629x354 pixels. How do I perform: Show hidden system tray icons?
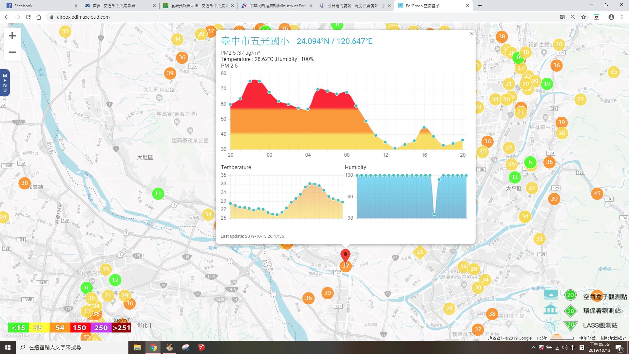pos(533,347)
